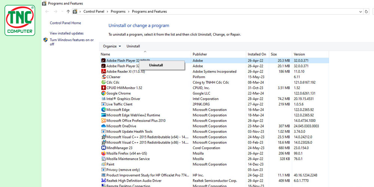Open Control Panel Home link
374x187 pixels.
(x=65, y=23)
